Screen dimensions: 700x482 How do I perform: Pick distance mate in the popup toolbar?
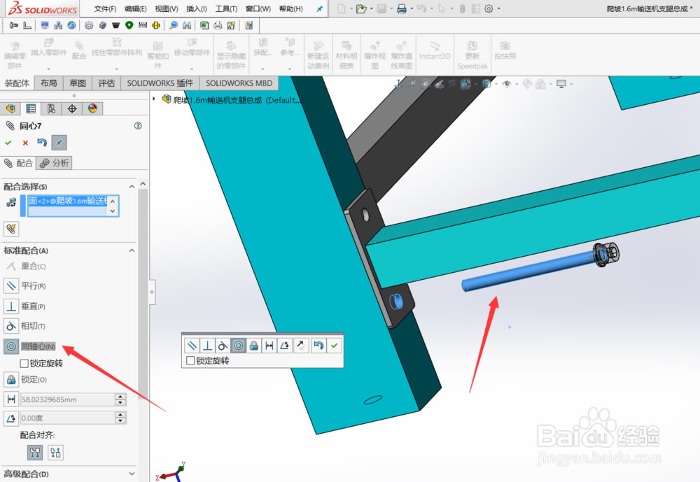coord(269,346)
